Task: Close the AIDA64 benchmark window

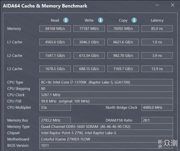Action: click(172, 5)
